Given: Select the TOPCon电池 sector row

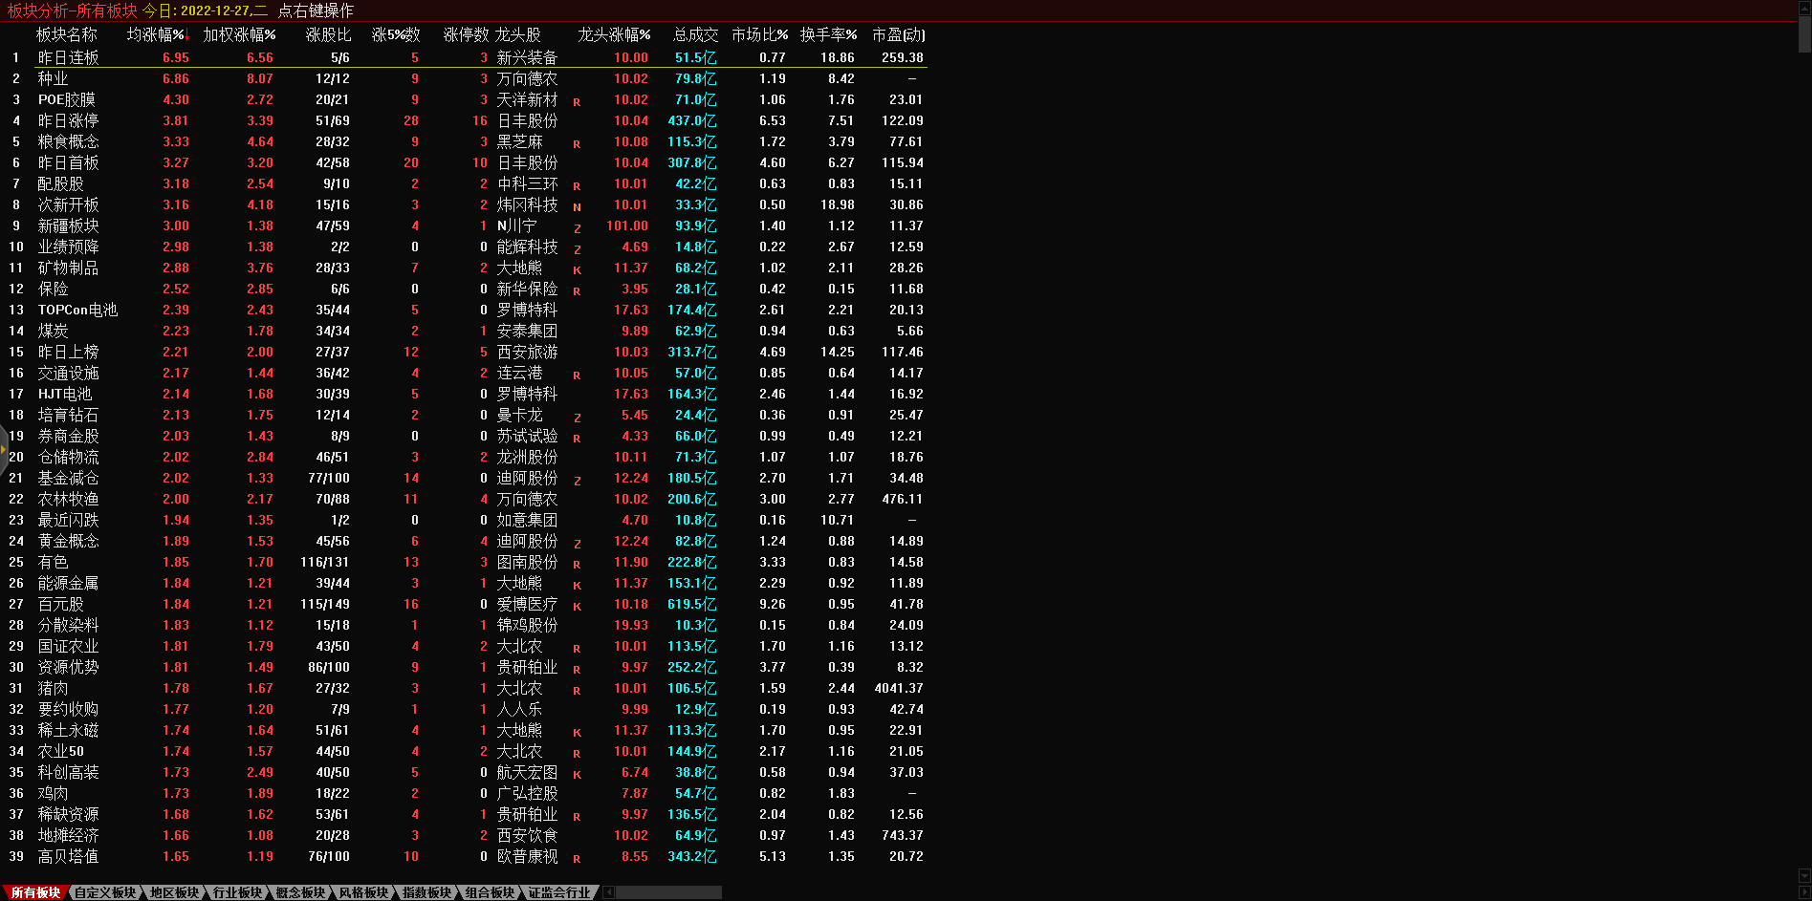Looking at the screenshot, I should click(x=77, y=310).
